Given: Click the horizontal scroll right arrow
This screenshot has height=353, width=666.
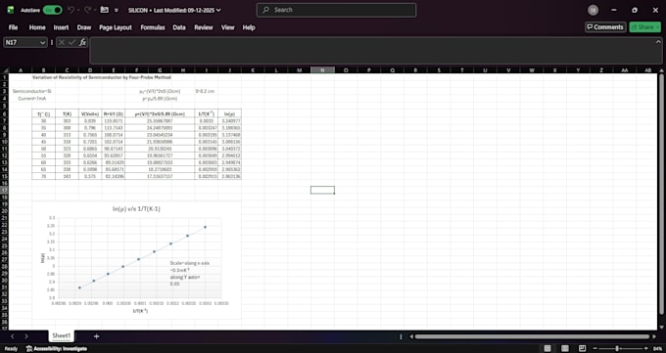Looking at the screenshot, I should coord(653,336).
